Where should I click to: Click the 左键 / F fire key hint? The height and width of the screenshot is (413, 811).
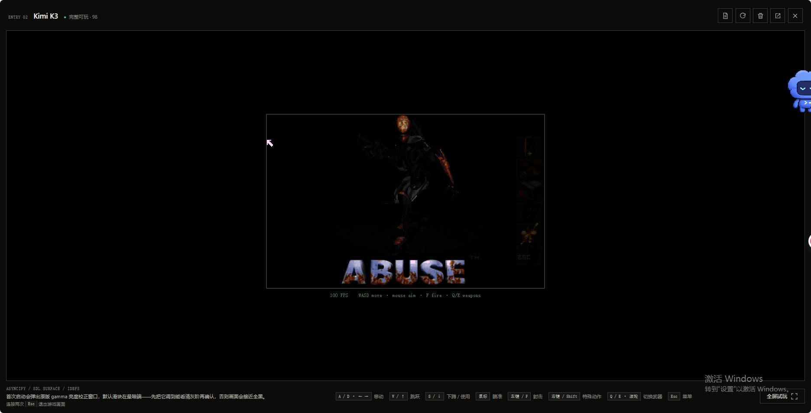[519, 397]
